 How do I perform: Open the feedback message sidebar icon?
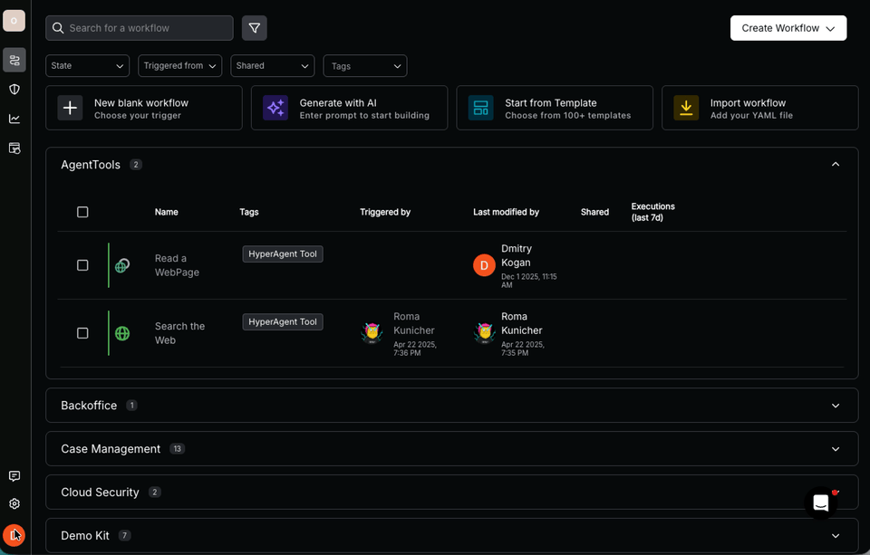[14, 476]
